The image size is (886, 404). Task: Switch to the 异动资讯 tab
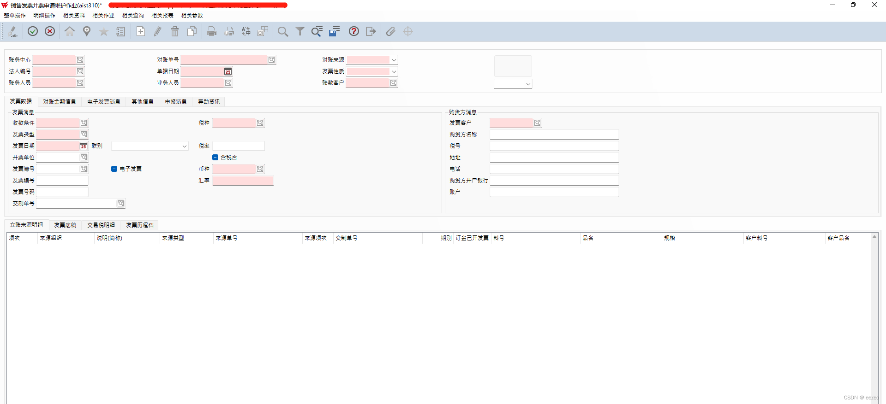click(x=209, y=102)
